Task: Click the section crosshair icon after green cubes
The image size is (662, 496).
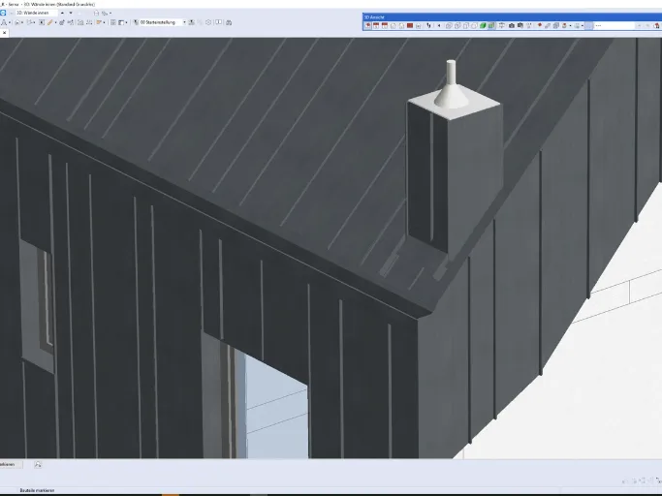Action: (x=501, y=26)
